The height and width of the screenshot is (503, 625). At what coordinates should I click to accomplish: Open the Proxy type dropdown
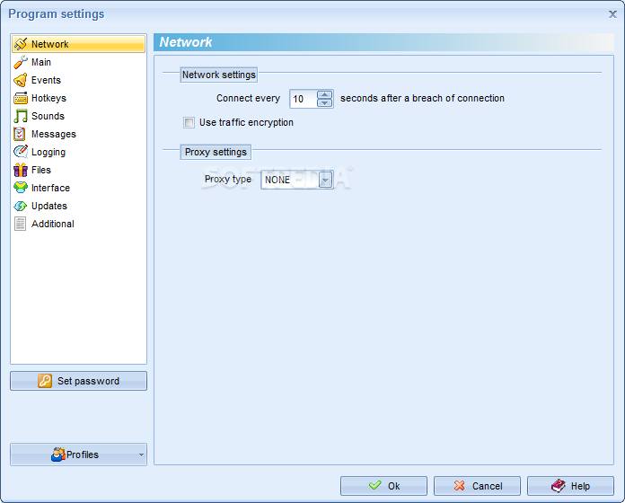click(x=325, y=181)
